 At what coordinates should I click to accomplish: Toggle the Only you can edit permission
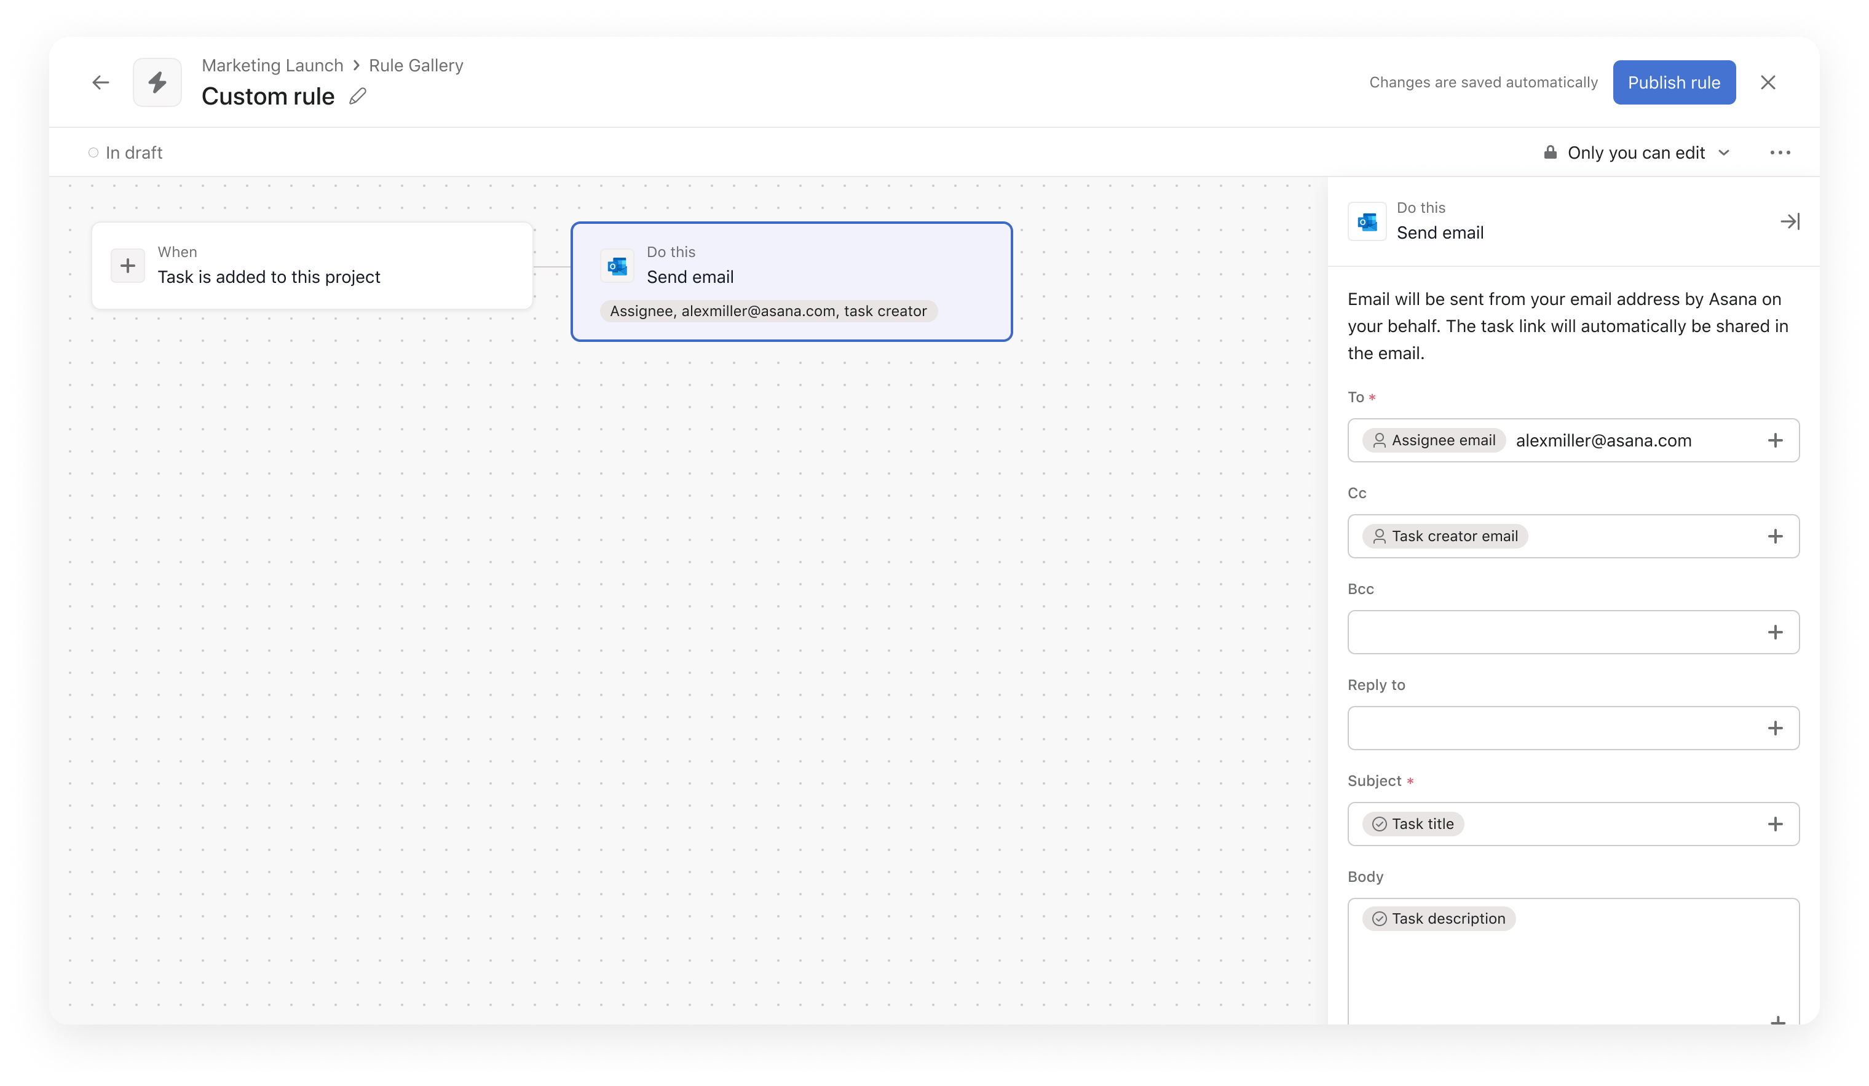pyautogui.click(x=1634, y=153)
